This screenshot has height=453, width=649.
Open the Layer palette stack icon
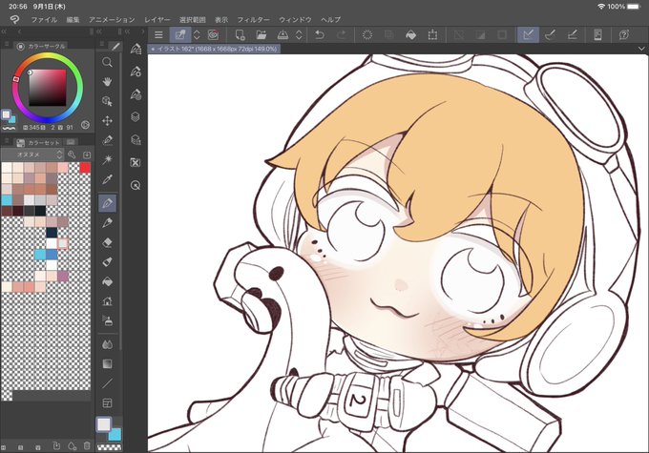tap(136, 116)
